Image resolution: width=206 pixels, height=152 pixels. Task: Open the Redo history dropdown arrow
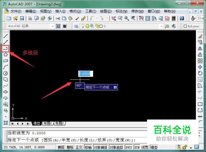107,18
